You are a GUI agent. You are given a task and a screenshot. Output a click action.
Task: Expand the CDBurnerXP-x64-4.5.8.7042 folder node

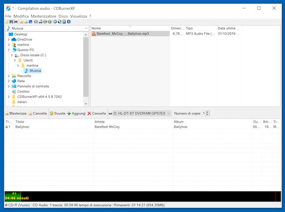[8, 97]
